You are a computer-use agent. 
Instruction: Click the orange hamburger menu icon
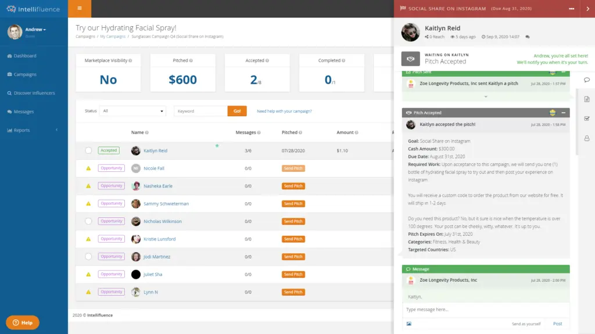coord(79,9)
